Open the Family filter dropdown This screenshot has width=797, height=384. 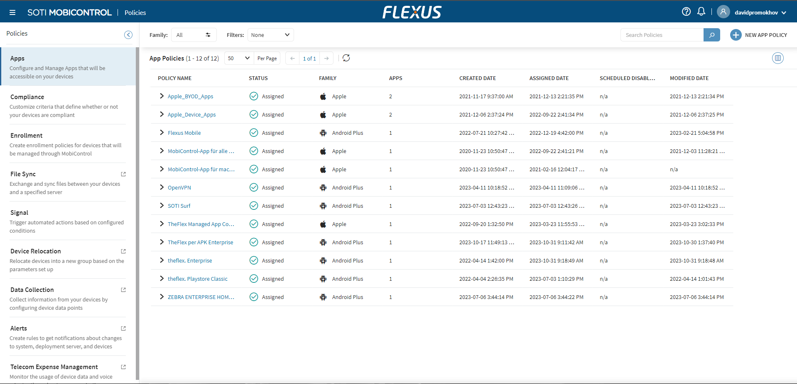click(x=194, y=35)
